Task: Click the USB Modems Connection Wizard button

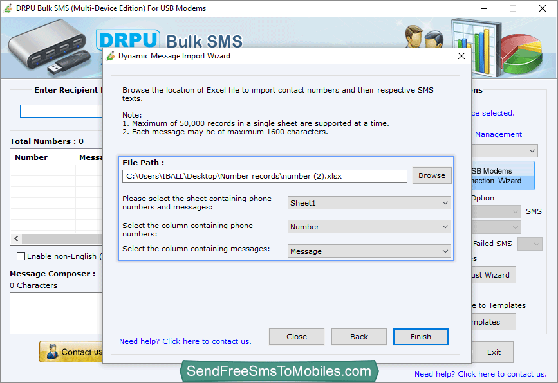Action: pos(503,176)
